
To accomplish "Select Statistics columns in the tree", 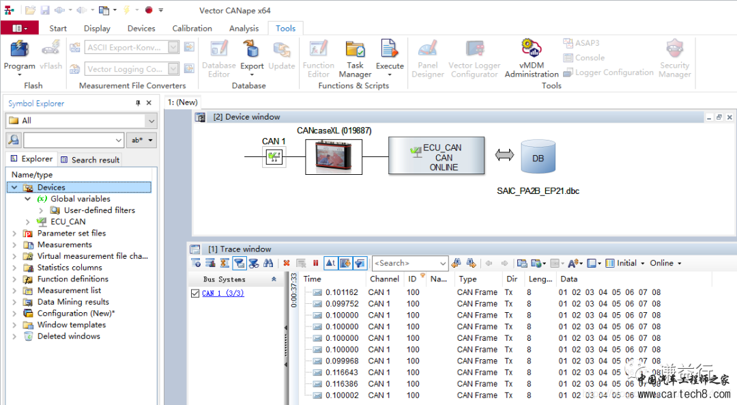I will (x=70, y=268).
